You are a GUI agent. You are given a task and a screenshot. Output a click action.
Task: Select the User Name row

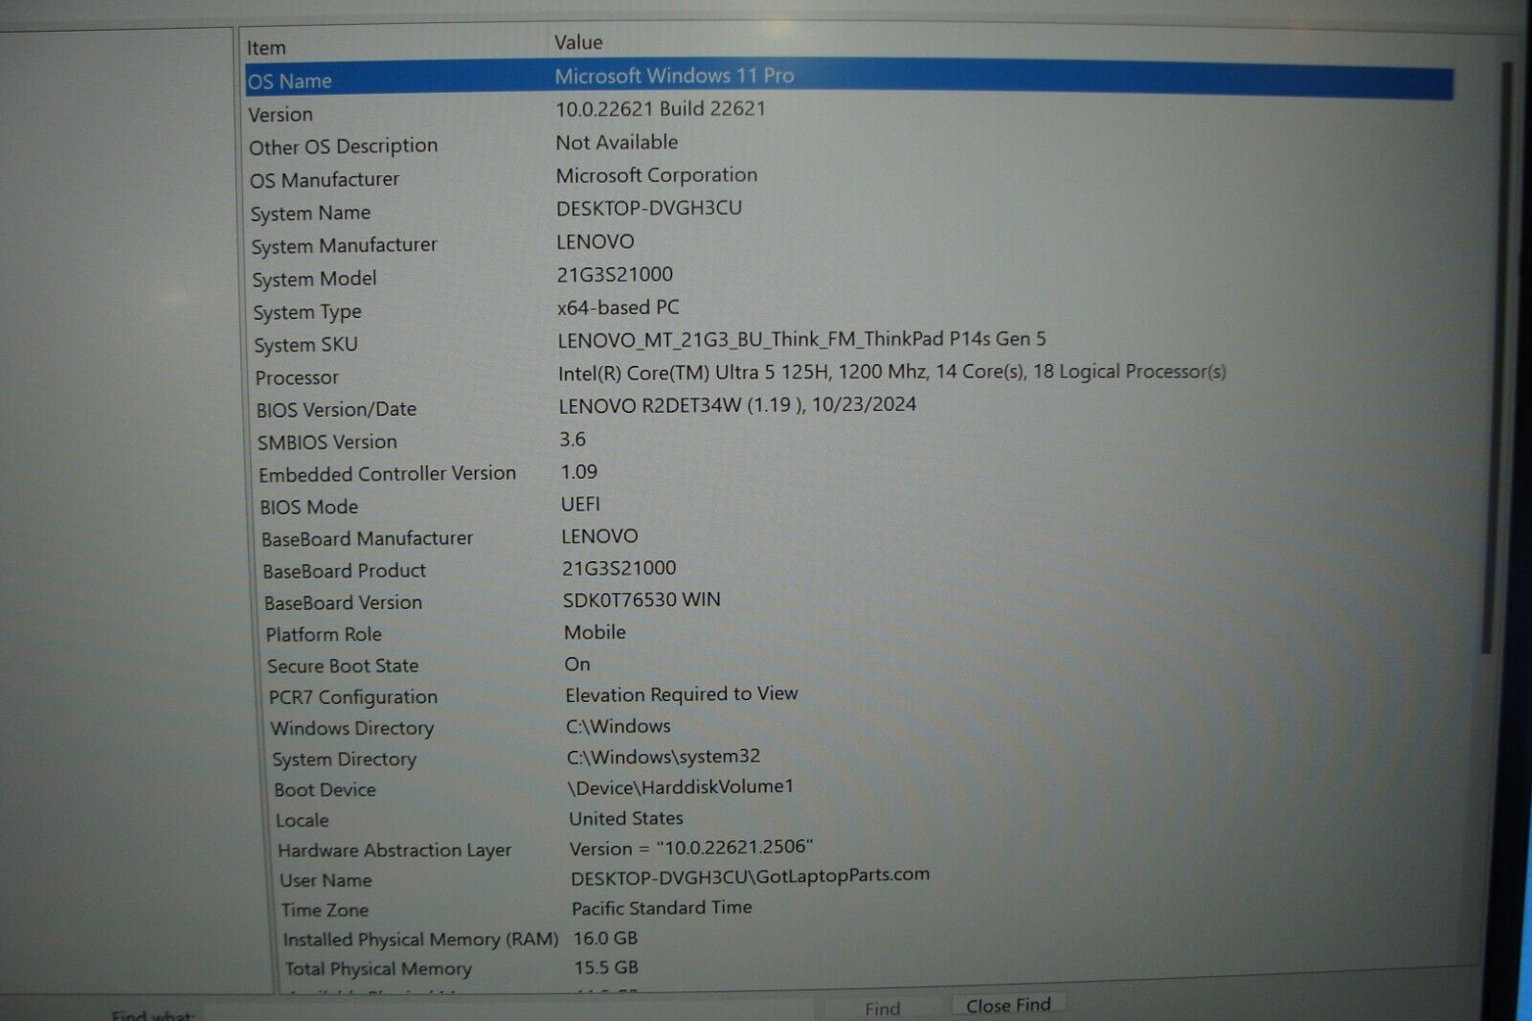click(x=326, y=880)
